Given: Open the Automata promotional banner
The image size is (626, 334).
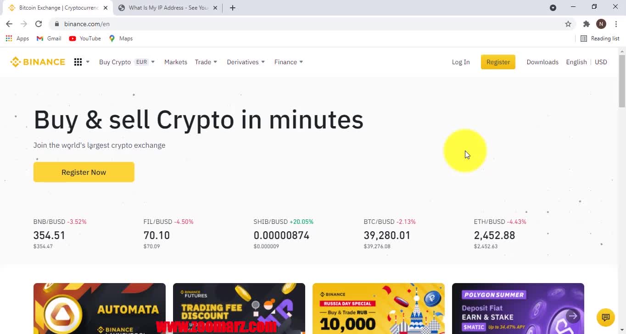Looking at the screenshot, I should 100,308.
